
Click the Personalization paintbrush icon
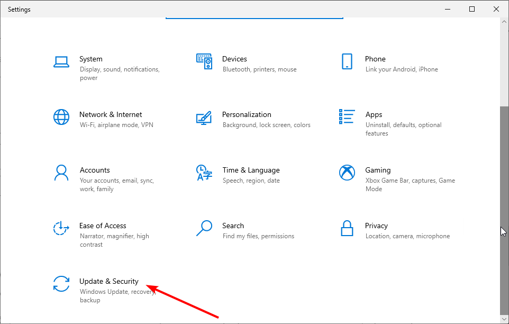[204, 117]
